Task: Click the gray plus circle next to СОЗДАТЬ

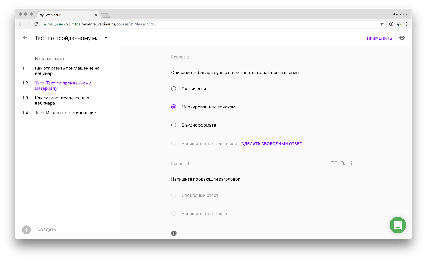Action: [26, 230]
